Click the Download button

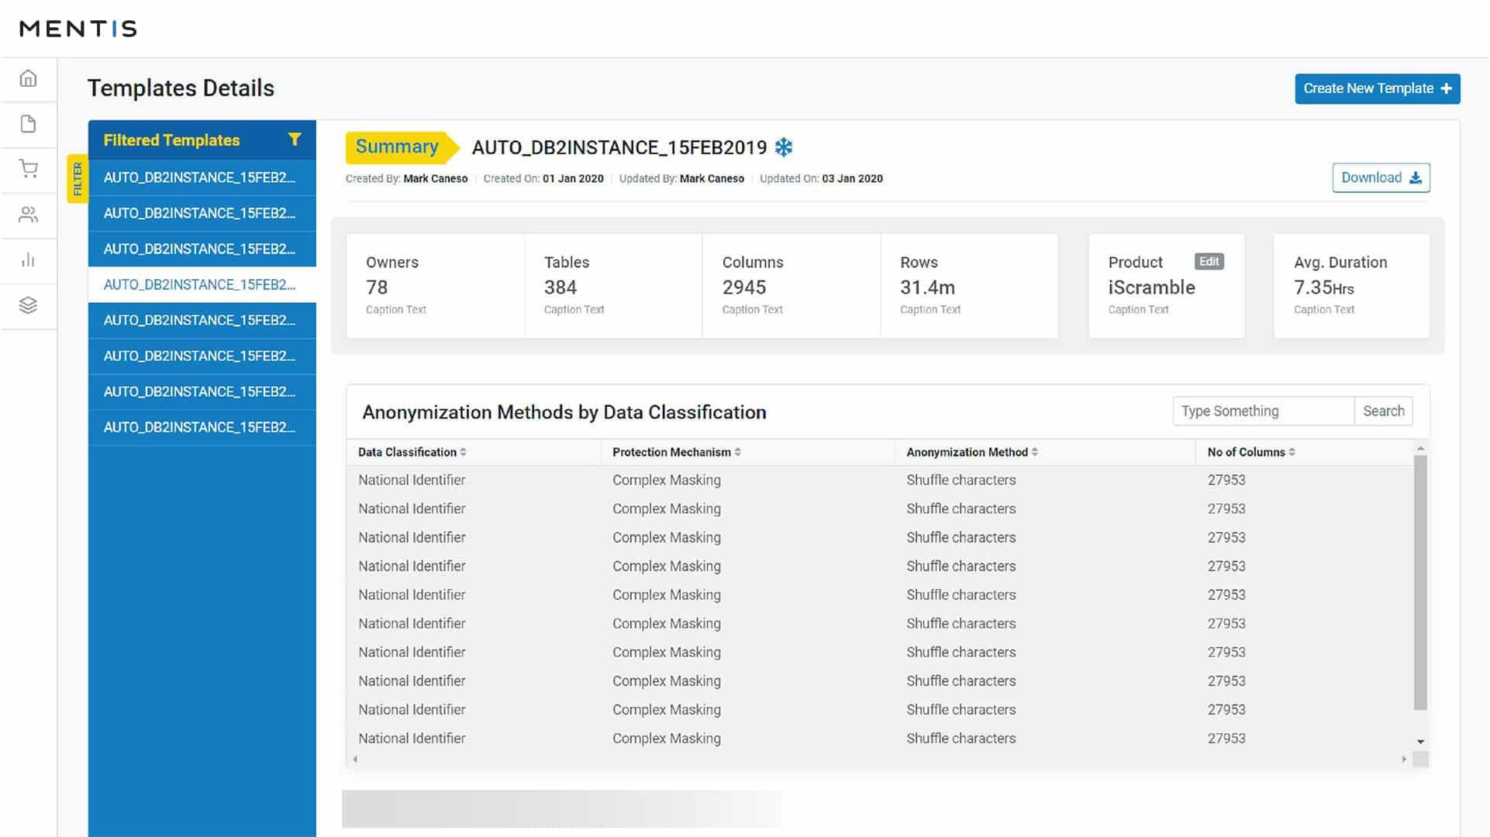click(x=1381, y=177)
